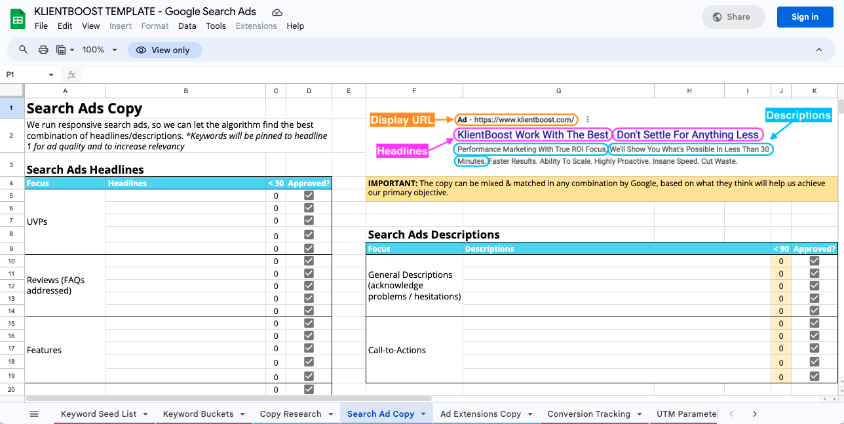Click the yellow IMPORTANT note cell
Viewport: 844px width, 424px height.
pos(602,189)
